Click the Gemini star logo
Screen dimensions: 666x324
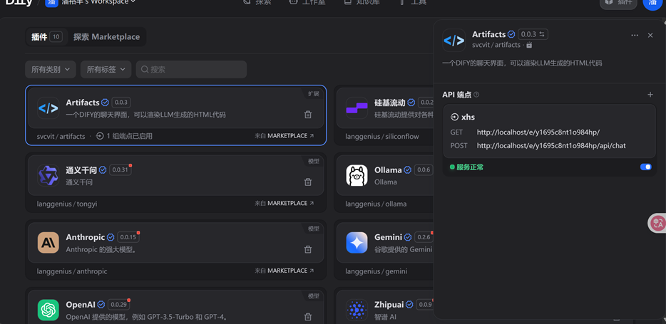(357, 243)
